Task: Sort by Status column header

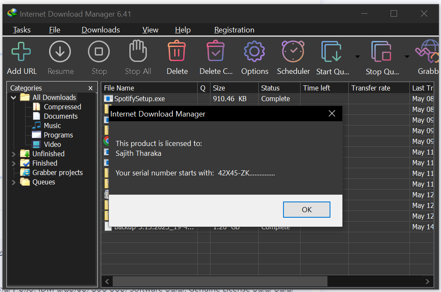Action: pyautogui.click(x=279, y=88)
